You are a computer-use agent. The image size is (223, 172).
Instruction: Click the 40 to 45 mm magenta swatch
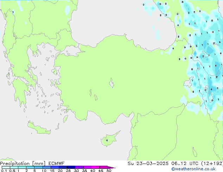pos(95,167)
